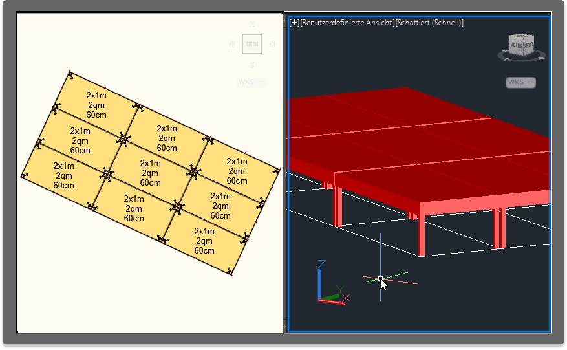567x350 pixels.
Task: Expand the WKS dropdown in the 3D viewport
Action: pyautogui.click(x=520, y=82)
